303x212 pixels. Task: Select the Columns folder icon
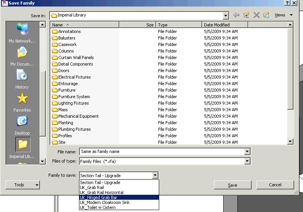click(x=55, y=51)
